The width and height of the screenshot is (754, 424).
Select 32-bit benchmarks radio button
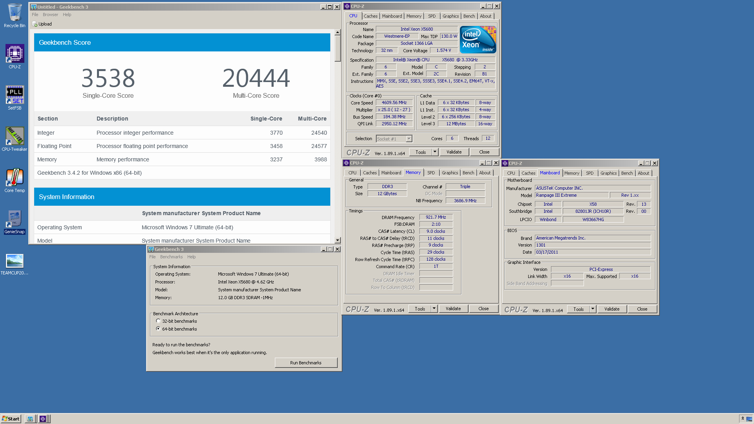[158, 321]
